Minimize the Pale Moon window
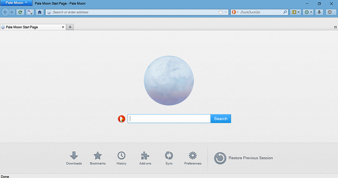Viewport: 338px width, 178px height. point(307,4)
